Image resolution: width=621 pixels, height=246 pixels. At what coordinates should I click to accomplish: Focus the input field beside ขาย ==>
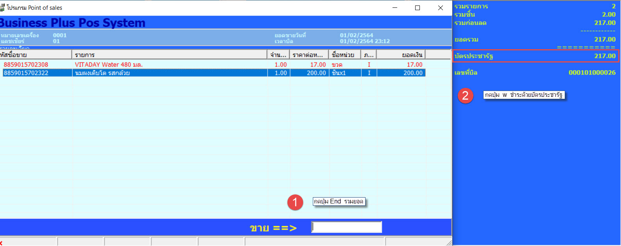click(x=346, y=227)
